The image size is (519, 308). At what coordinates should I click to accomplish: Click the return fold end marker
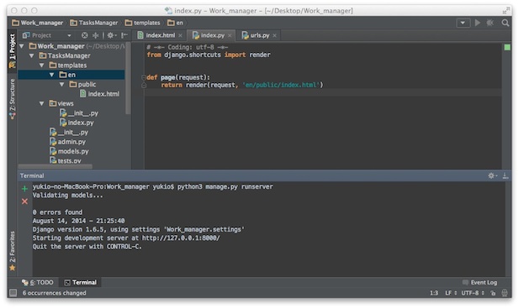click(144, 86)
